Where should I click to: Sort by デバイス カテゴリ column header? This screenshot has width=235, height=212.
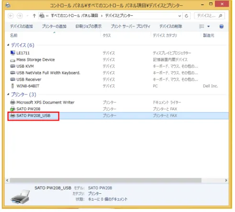165,35
